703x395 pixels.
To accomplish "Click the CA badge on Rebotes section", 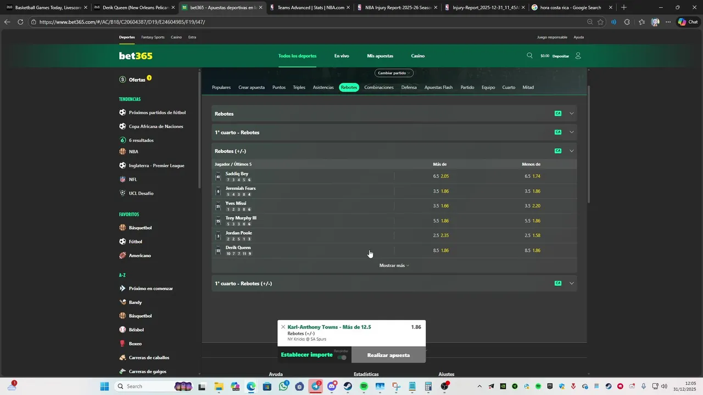I will point(558,114).
